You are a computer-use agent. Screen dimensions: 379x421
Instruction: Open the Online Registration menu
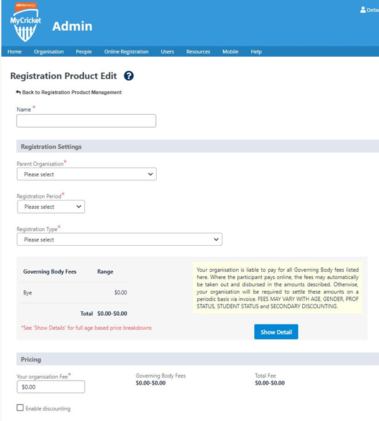[127, 52]
